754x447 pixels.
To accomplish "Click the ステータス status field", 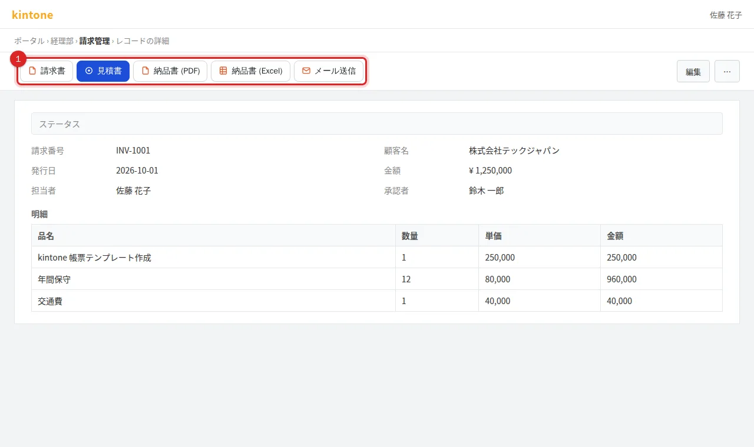I will [377, 124].
